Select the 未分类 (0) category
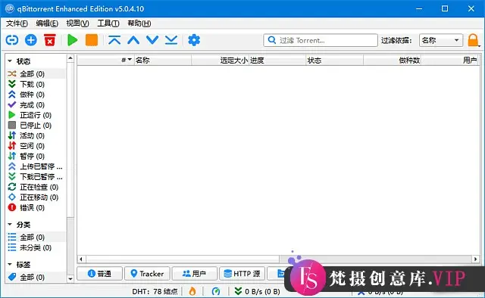Image resolution: width=485 pixels, height=298 pixels. (x=36, y=247)
